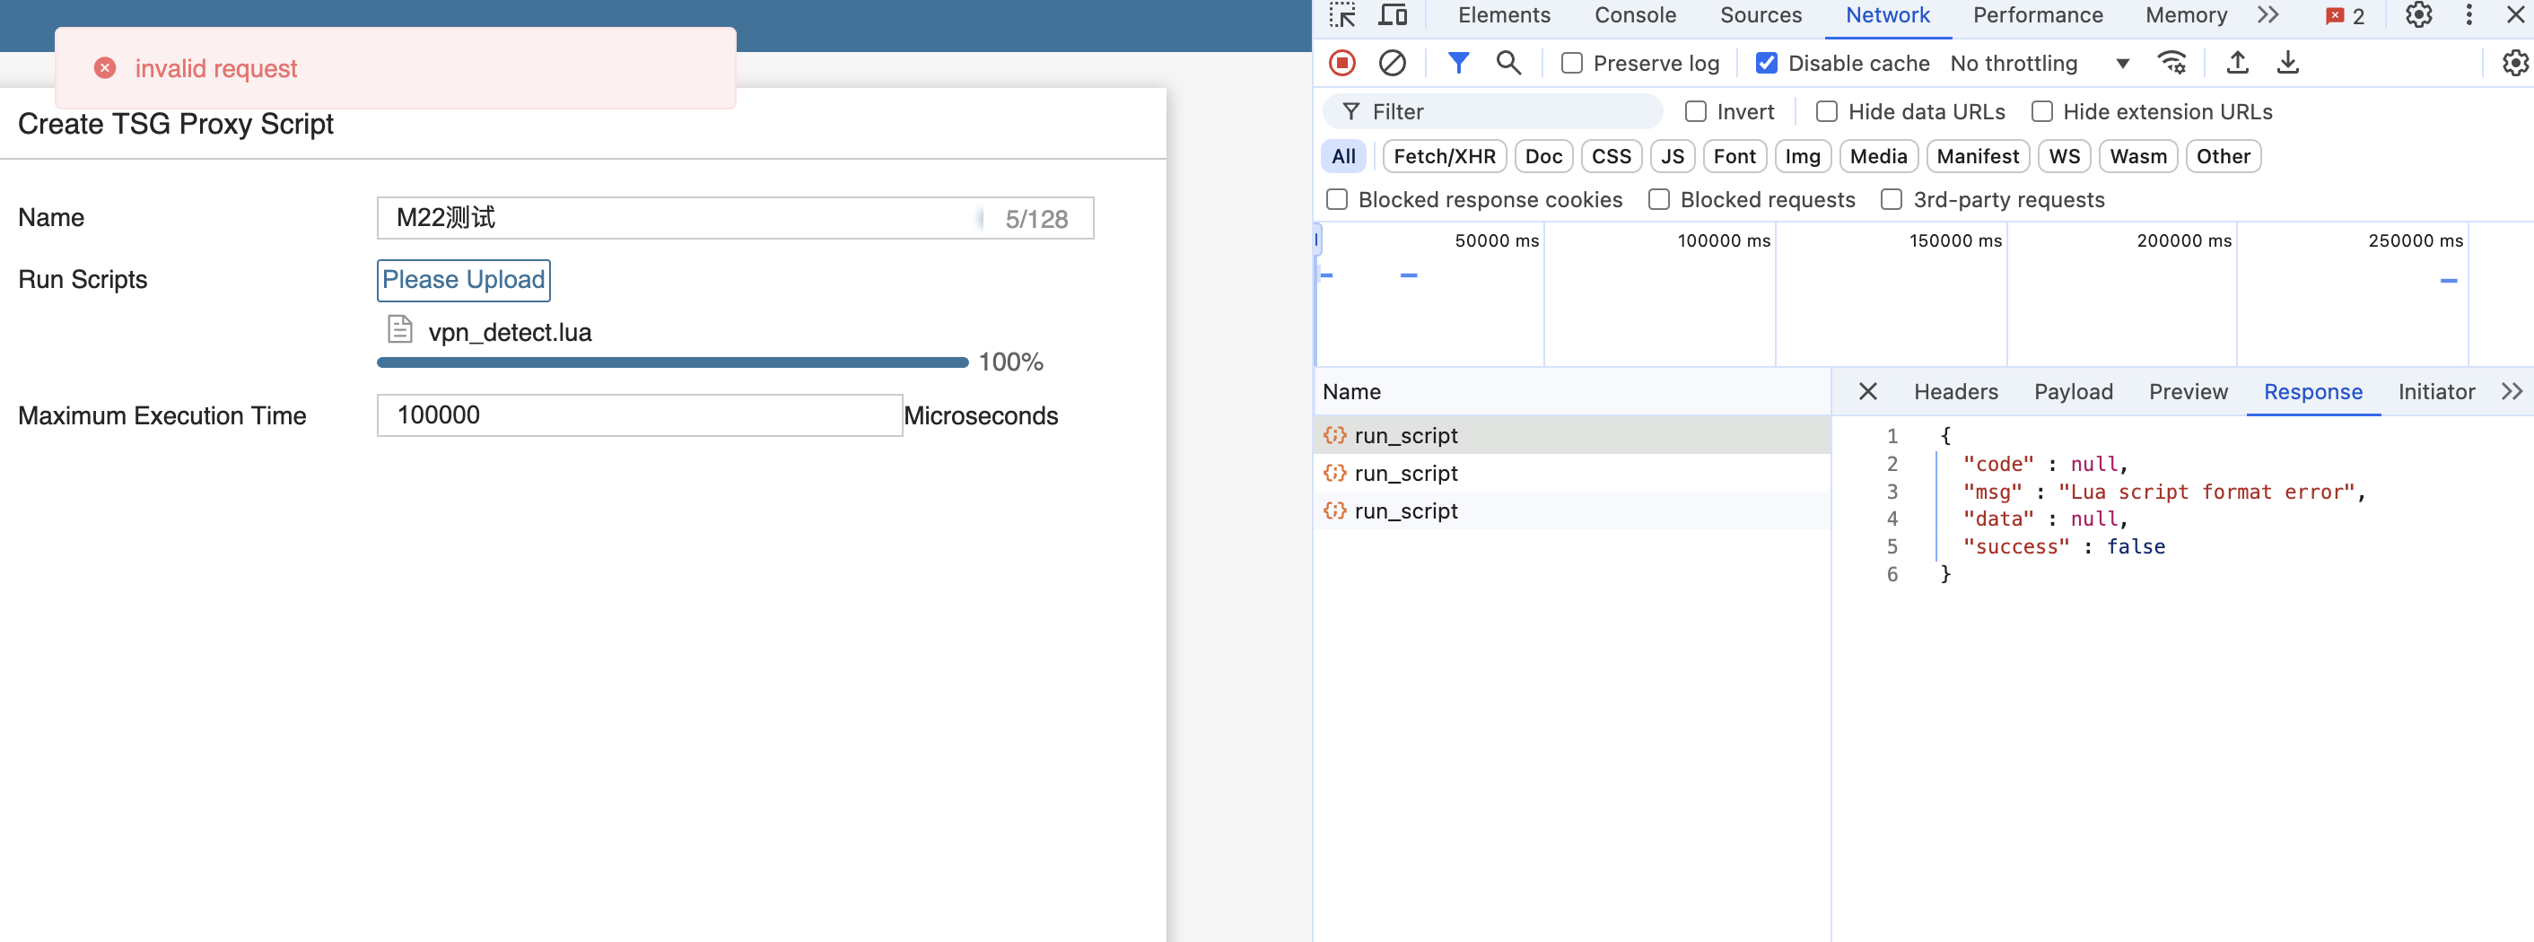Activate the inspect element picker
2534x942 pixels.
point(1341,16)
